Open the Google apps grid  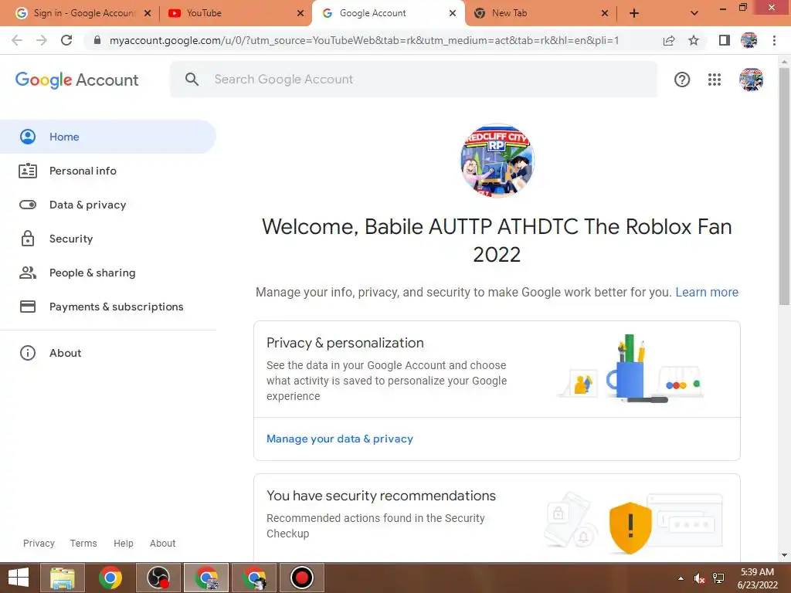point(715,80)
